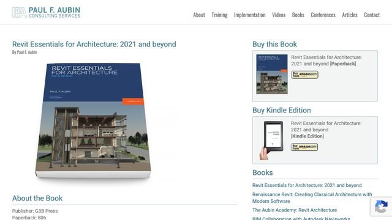Screen dimensions: 392x220
Task: Click the page title Revit Essentials for Architecture
Action: tap(94, 44)
